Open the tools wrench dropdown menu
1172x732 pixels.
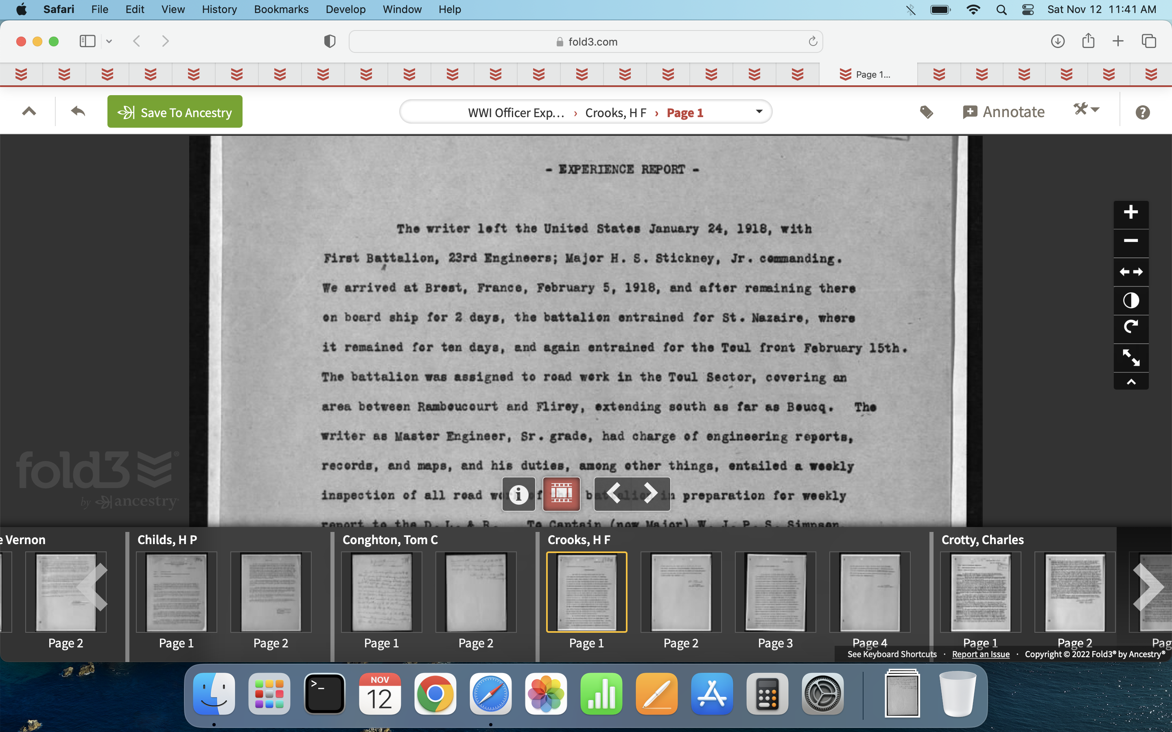(x=1086, y=109)
